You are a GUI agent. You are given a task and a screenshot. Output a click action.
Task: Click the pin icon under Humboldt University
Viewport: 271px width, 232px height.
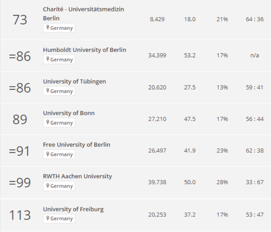[47, 59]
